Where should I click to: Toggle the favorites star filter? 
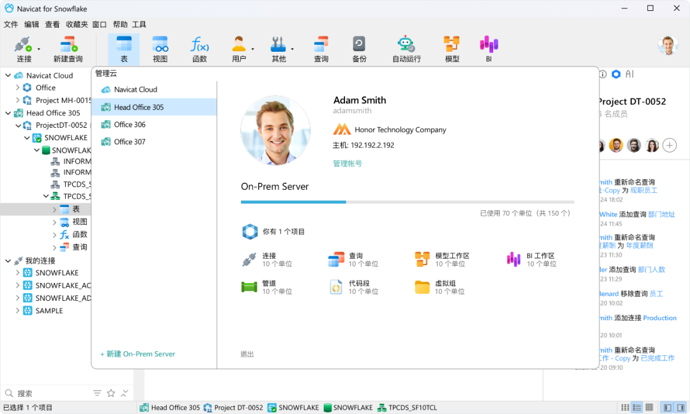111,394
